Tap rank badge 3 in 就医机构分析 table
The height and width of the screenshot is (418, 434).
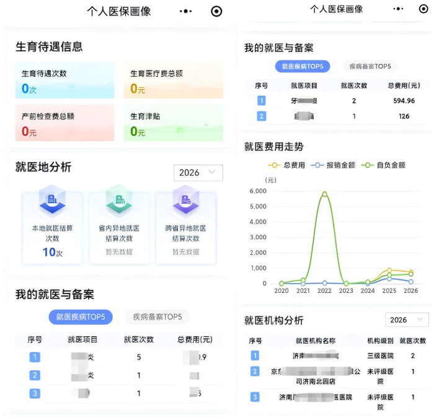tap(255, 398)
